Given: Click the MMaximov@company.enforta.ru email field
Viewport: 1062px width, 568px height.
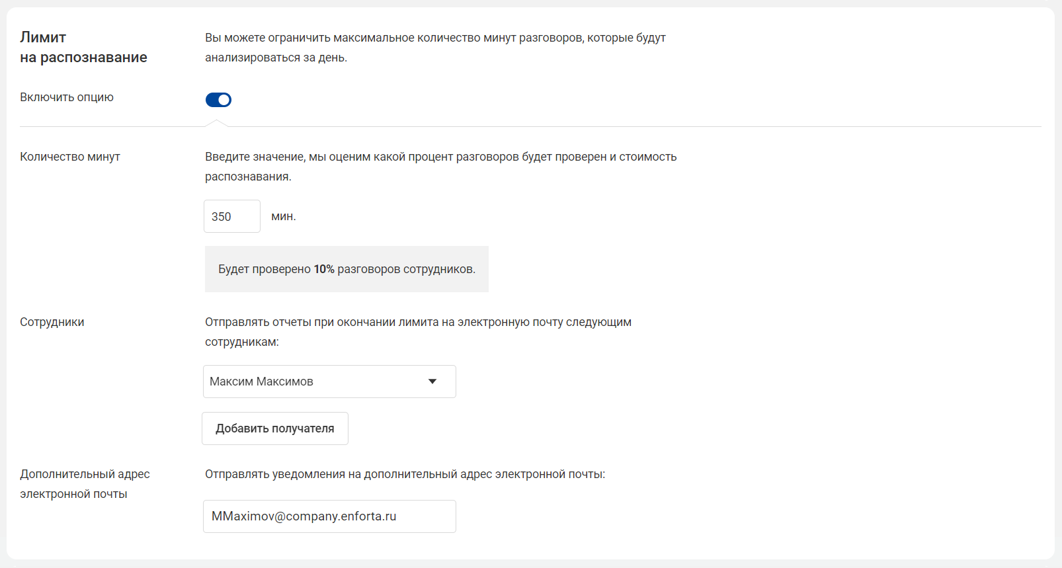Looking at the screenshot, I should [x=329, y=516].
